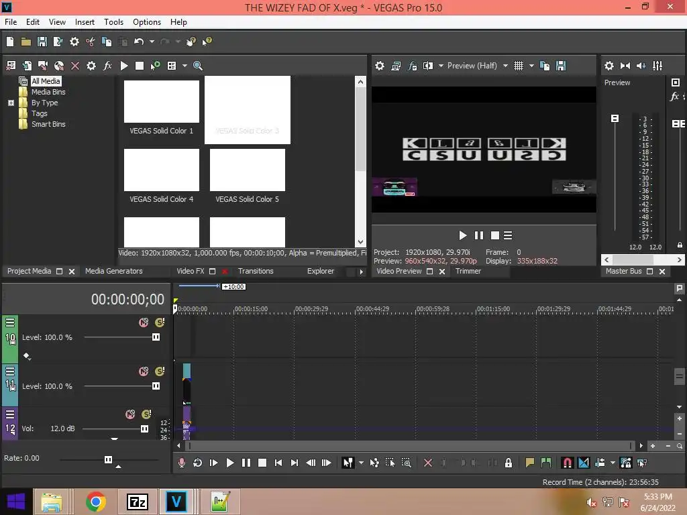Save the project with the Save icon

tap(42, 42)
